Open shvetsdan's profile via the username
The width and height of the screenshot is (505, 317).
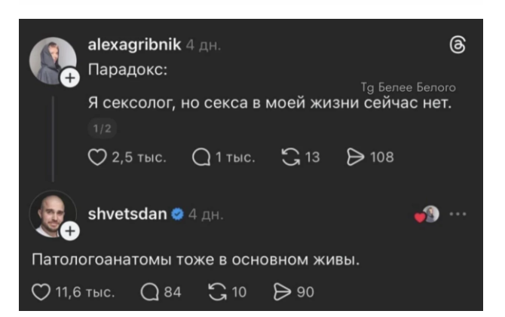(127, 214)
